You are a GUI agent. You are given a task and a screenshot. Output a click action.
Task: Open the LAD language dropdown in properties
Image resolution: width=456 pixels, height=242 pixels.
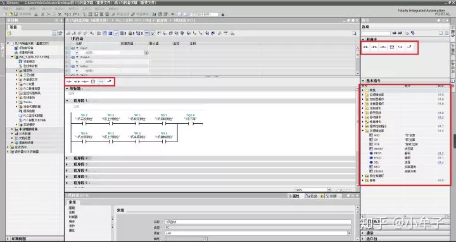(x=349, y=233)
